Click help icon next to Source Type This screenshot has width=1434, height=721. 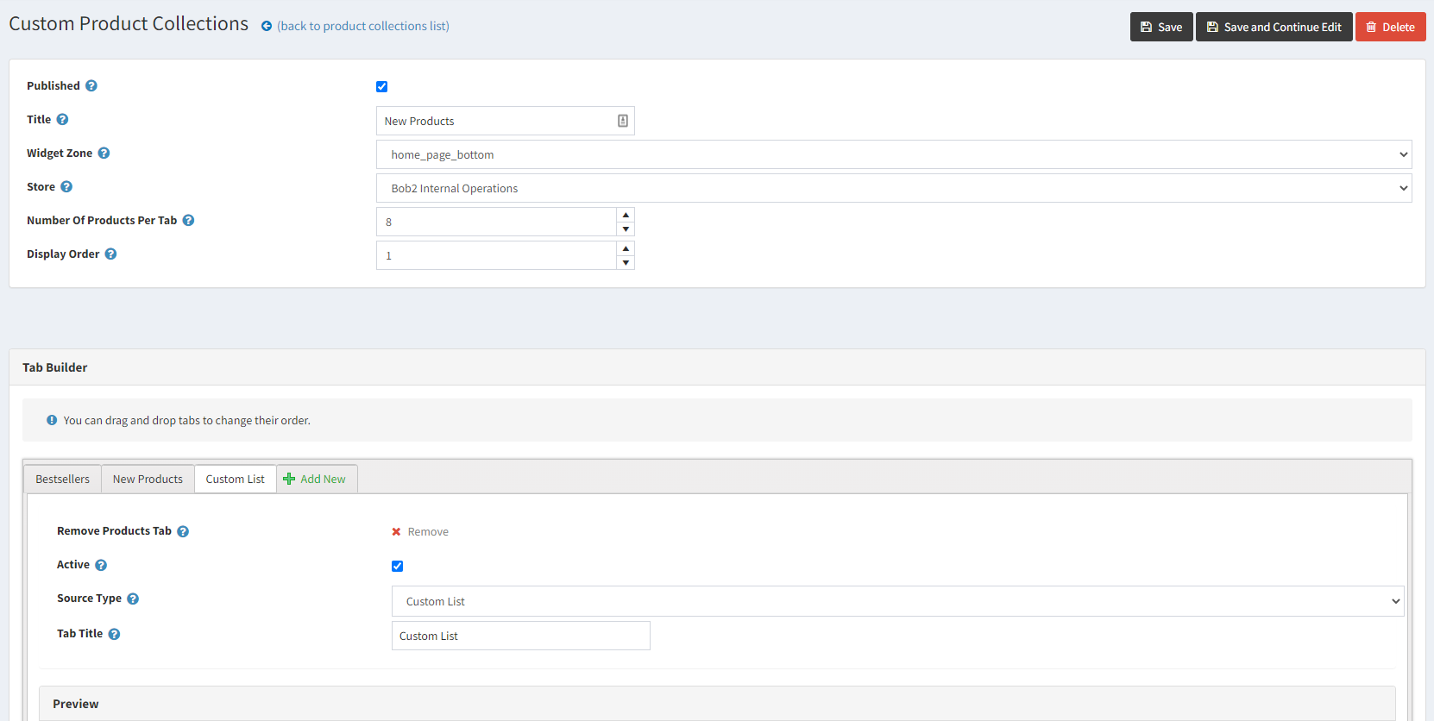(133, 599)
